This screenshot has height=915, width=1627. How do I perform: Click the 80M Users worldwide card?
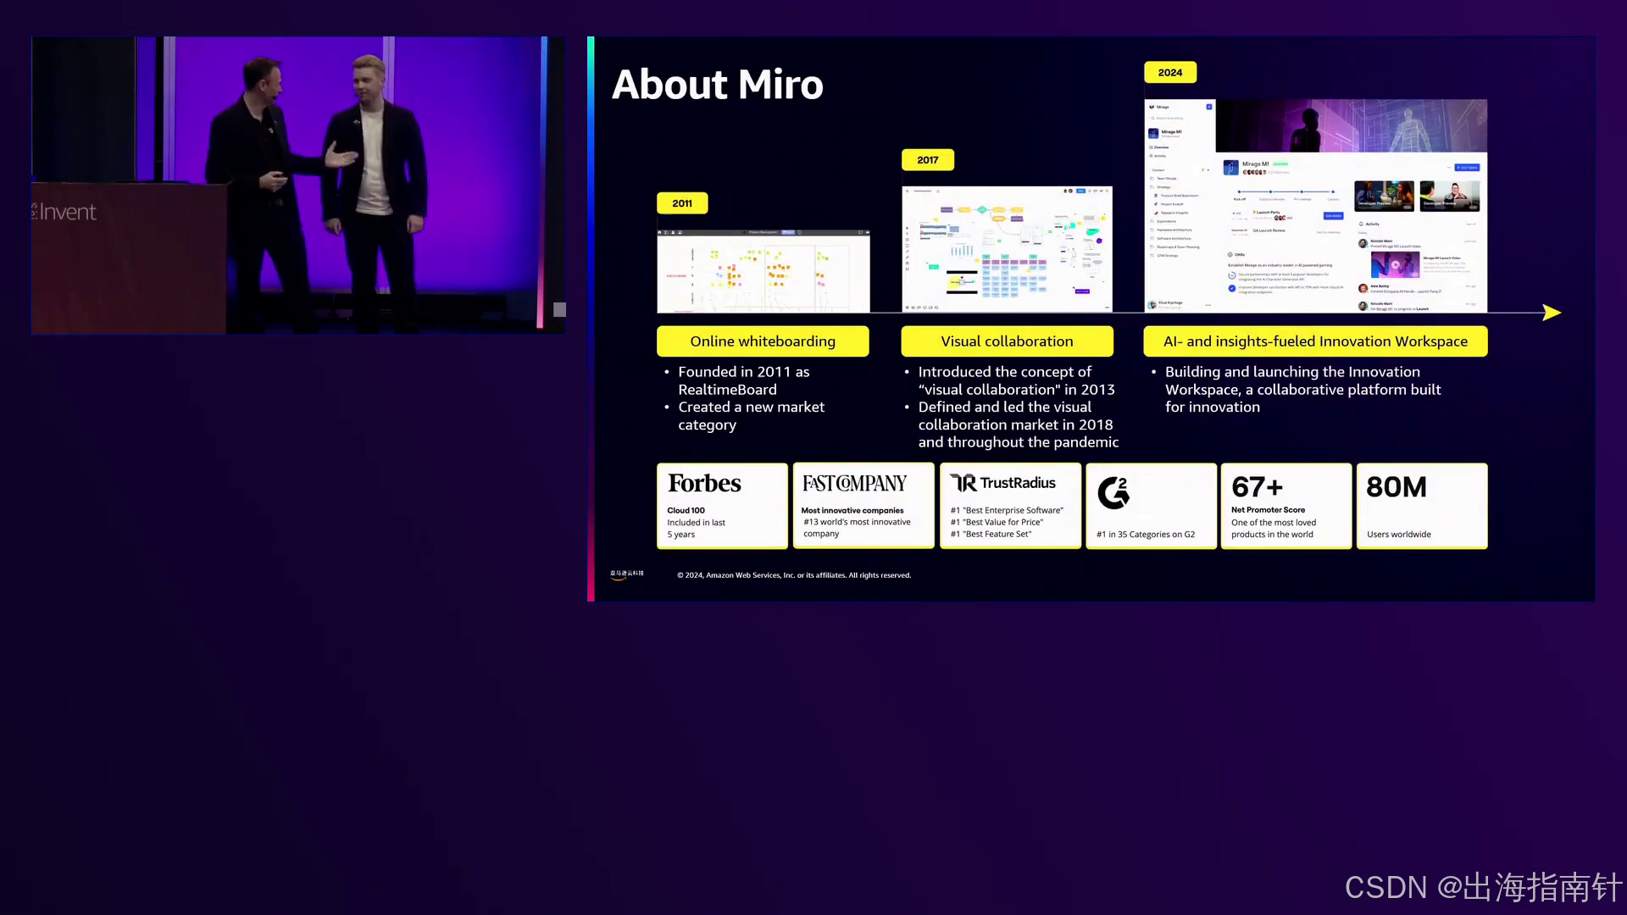(1421, 506)
